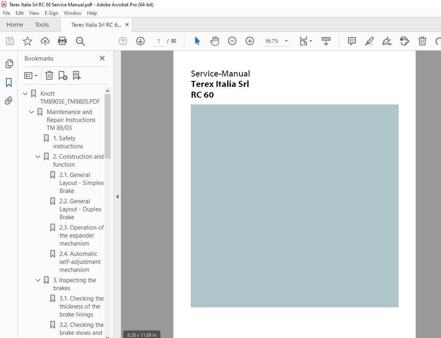Viewport: 441px width, 338px height.
Task: Click the 8.26 x 11.69 in page size label
Action: pos(142,335)
